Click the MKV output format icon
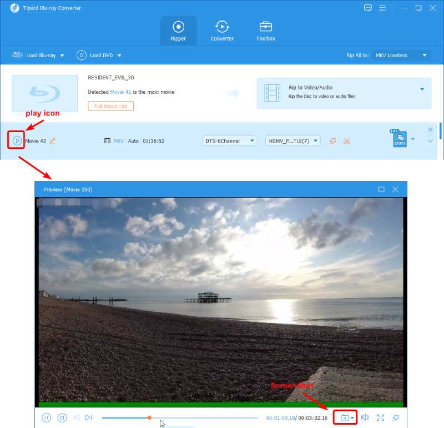Image resolution: width=444 pixels, height=428 pixels. [399, 138]
